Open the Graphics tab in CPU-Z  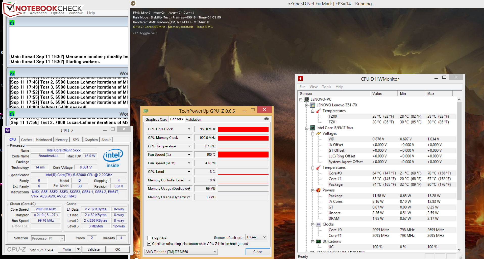pos(91,140)
